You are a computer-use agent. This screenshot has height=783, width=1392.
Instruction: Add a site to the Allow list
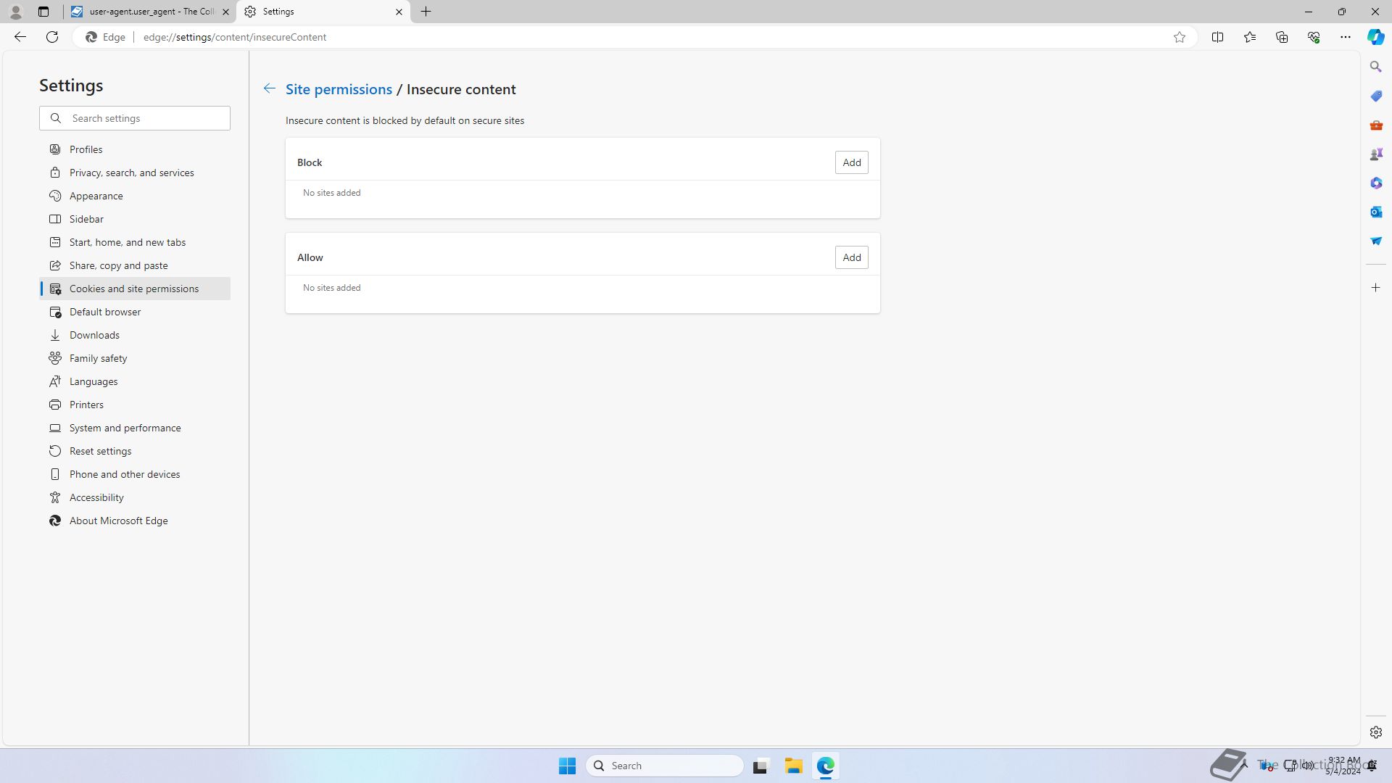click(x=851, y=257)
